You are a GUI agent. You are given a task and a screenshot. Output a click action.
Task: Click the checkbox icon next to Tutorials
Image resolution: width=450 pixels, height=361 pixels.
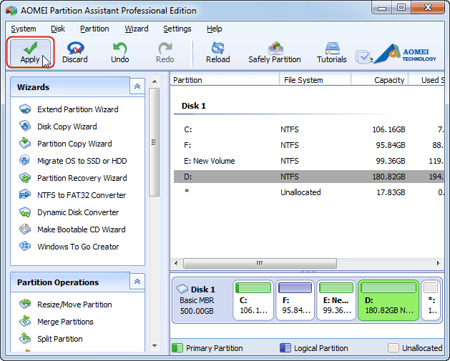point(363,56)
